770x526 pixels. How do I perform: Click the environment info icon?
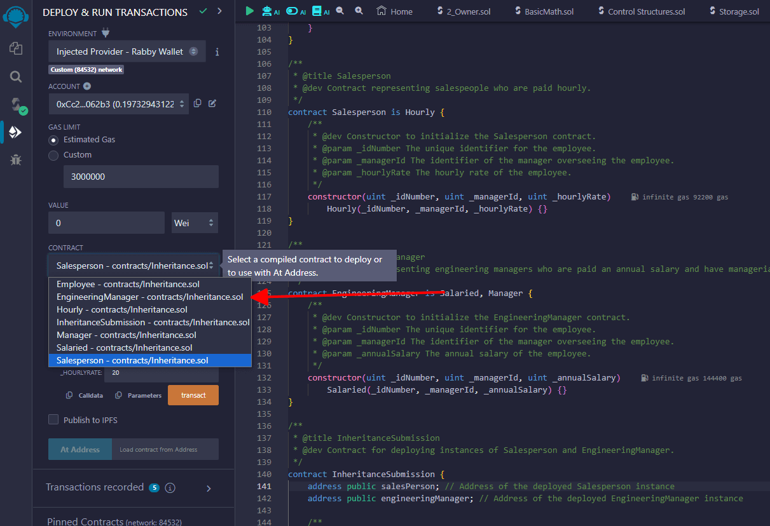217,52
